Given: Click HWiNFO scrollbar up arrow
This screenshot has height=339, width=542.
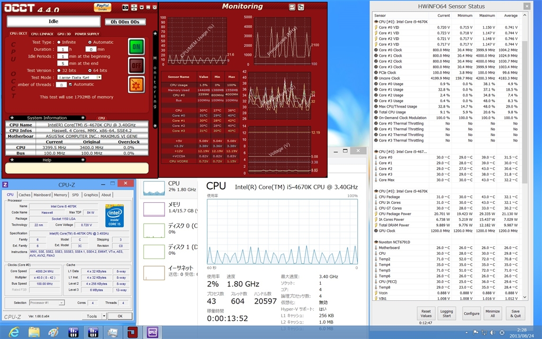Looking at the screenshot, I should pos(525,15).
